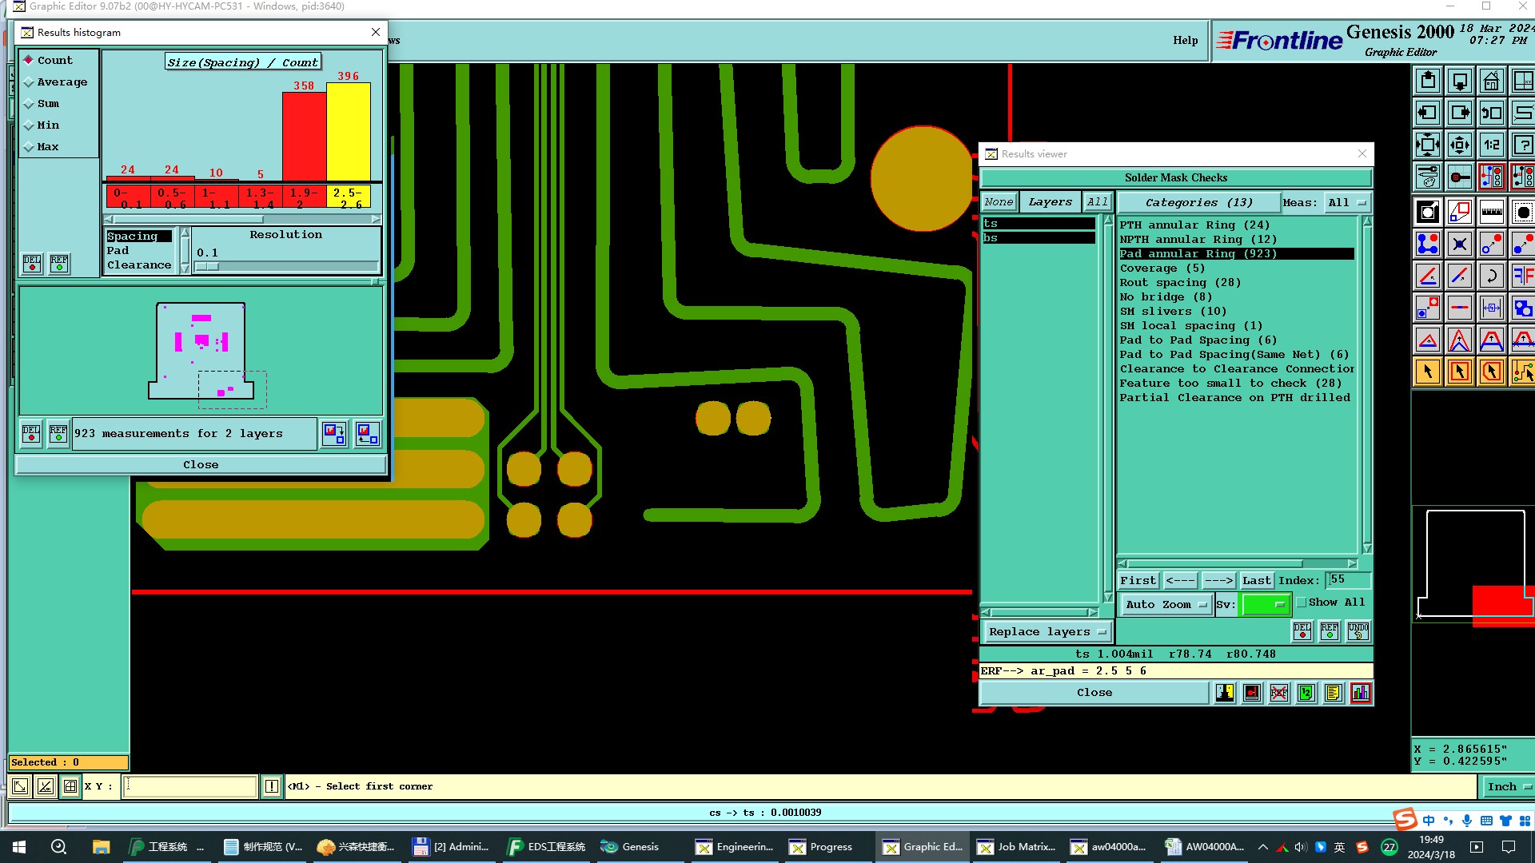
Task: Enable the Show All checkbox
Action: point(1302,603)
